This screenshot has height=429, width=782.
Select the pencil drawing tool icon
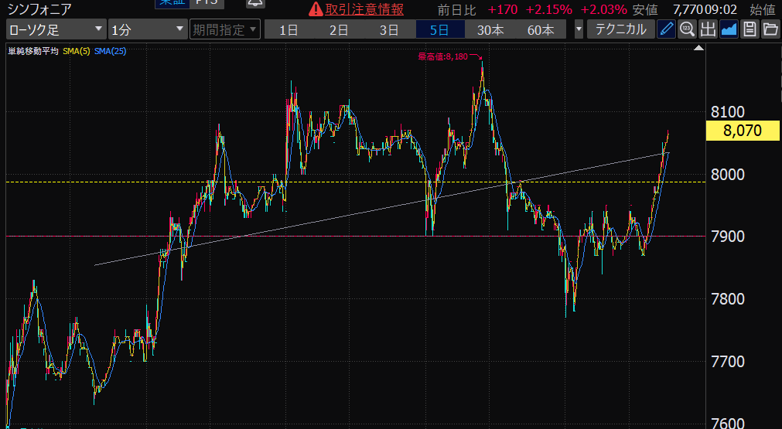(x=666, y=30)
